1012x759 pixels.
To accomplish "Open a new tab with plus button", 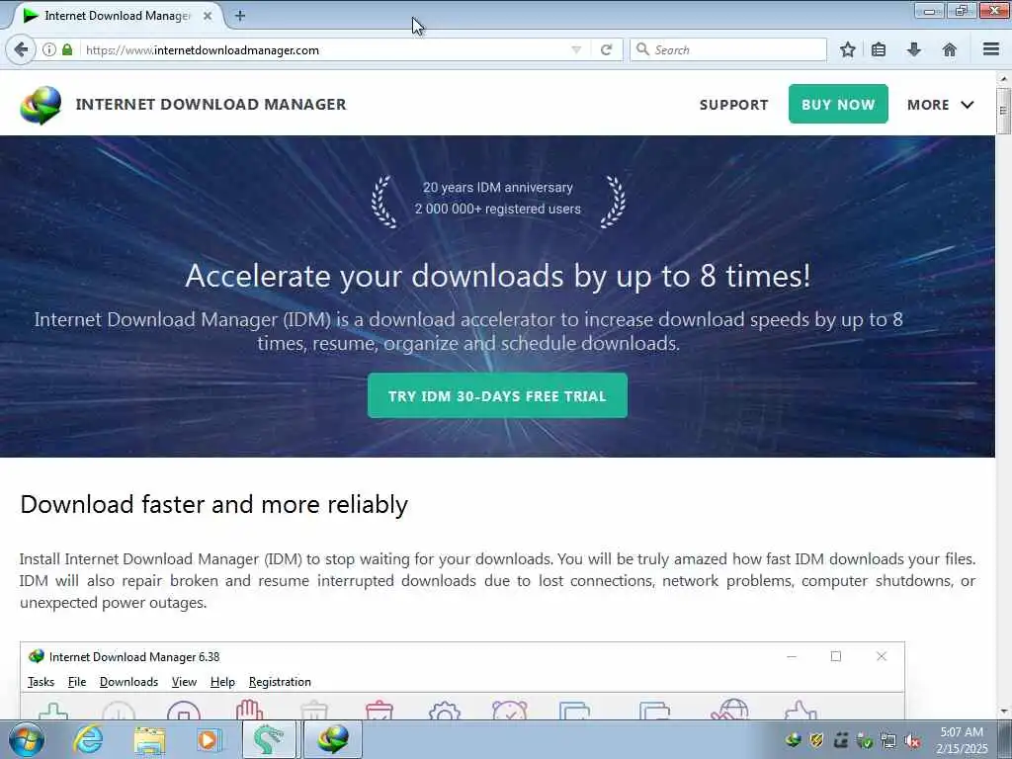I will point(240,16).
